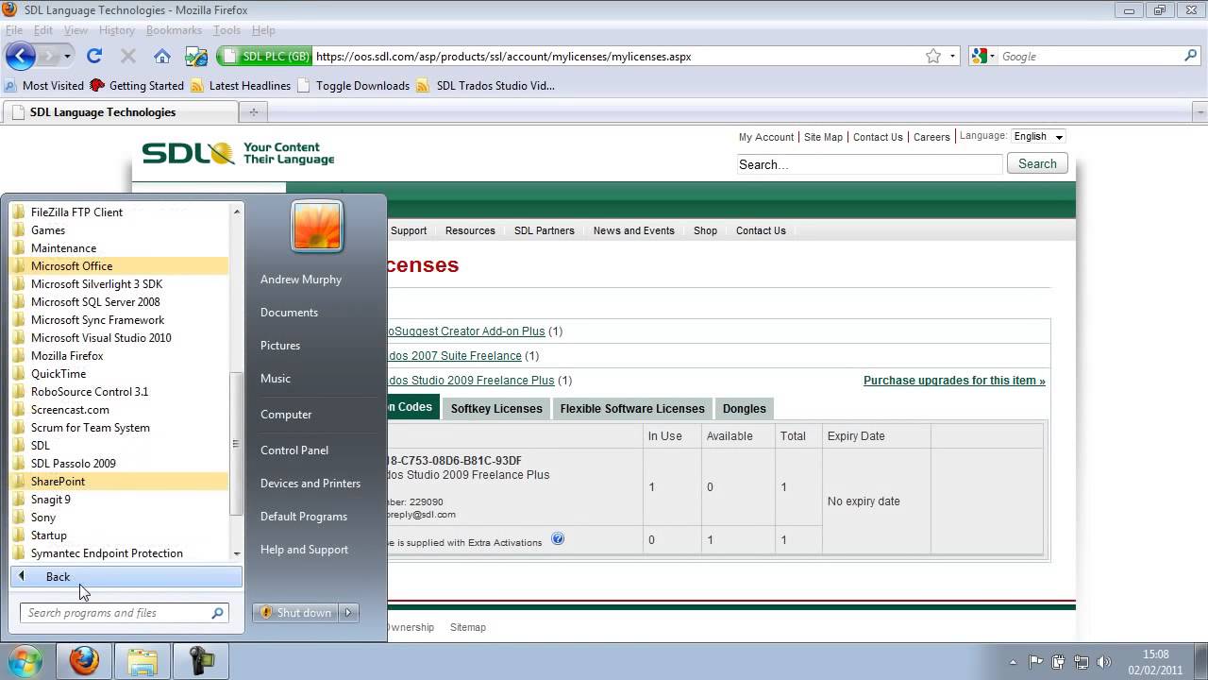
Task: Click the Action Center flag icon in tray
Action: [x=1035, y=662]
